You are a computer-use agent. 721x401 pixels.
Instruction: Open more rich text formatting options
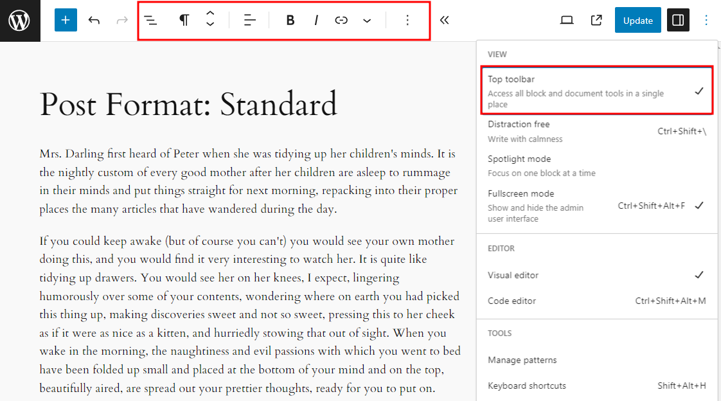point(366,20)
